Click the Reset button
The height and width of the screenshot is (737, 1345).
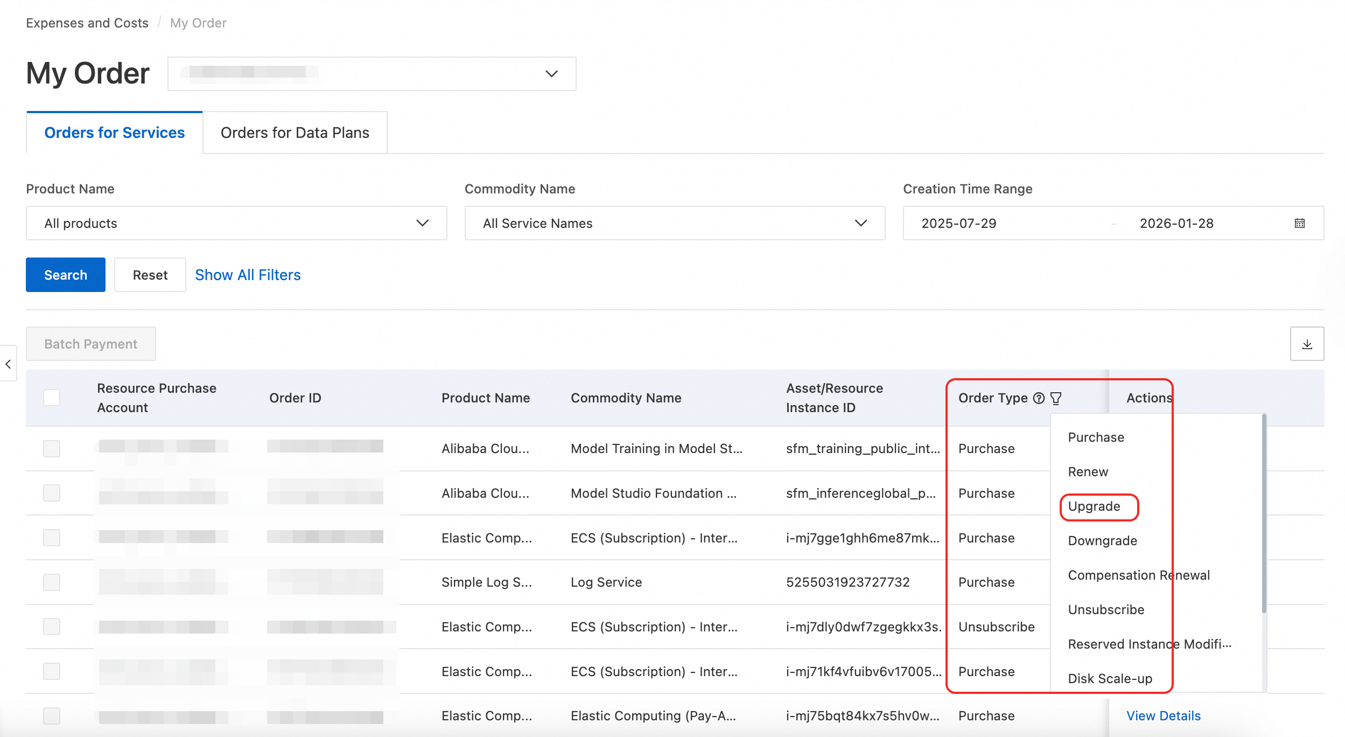point(150,275)
